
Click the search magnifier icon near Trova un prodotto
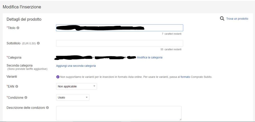[x=222, y=19]
